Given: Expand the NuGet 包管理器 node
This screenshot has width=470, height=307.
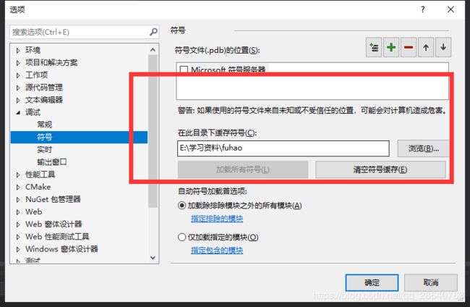Looking at the screenshot, I should pyautogui.click(x=18, y=200).
